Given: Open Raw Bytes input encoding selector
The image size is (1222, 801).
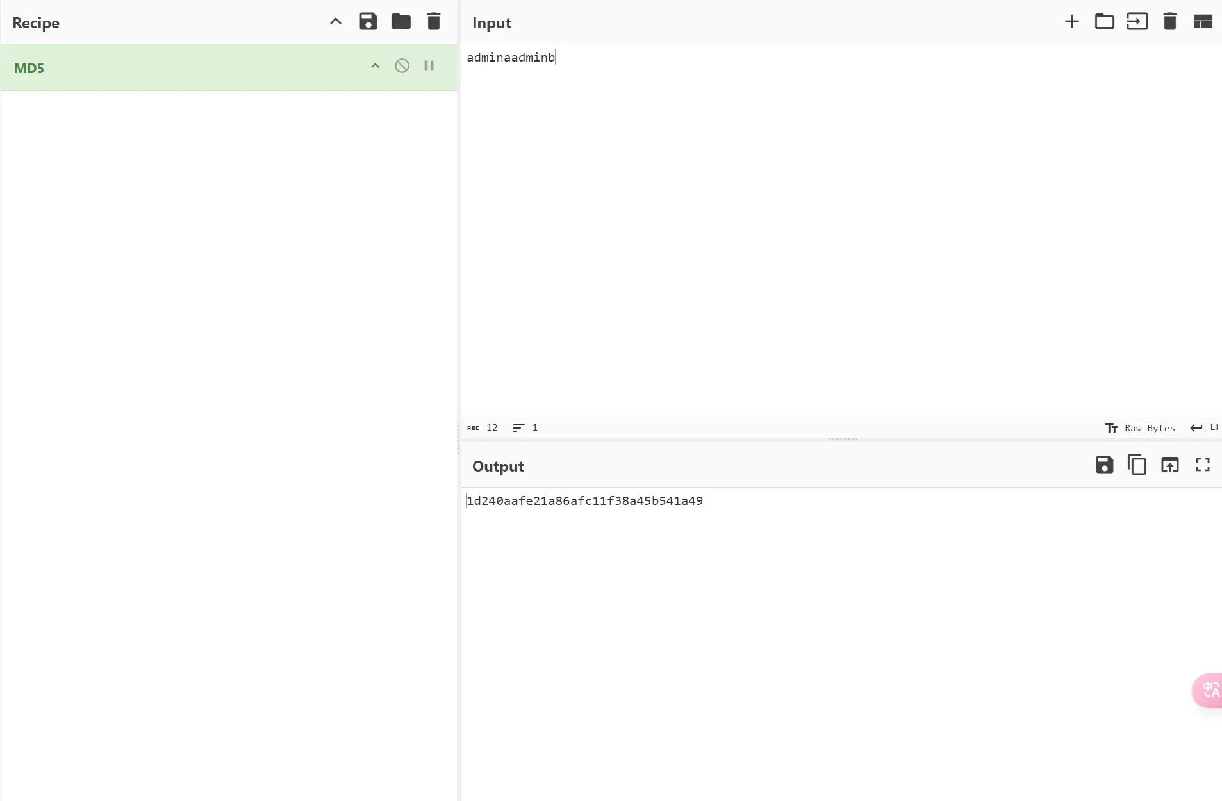Looking at the screenshot, I should point(1141,428).
